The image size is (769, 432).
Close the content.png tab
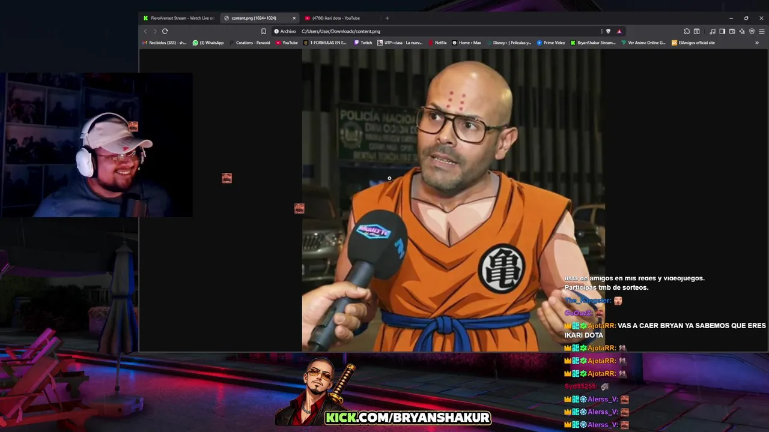[x=294, y=18]
